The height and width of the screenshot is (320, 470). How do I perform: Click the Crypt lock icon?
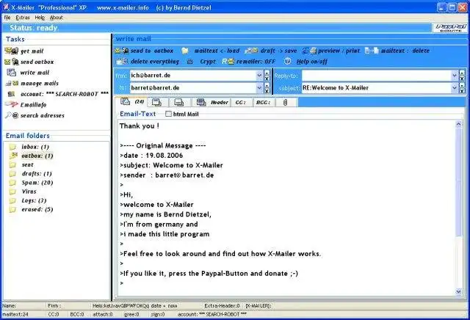tap(189, 62)
